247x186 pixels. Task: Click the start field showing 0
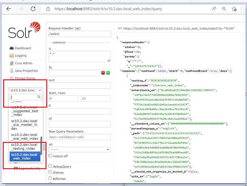pos(63,99)
